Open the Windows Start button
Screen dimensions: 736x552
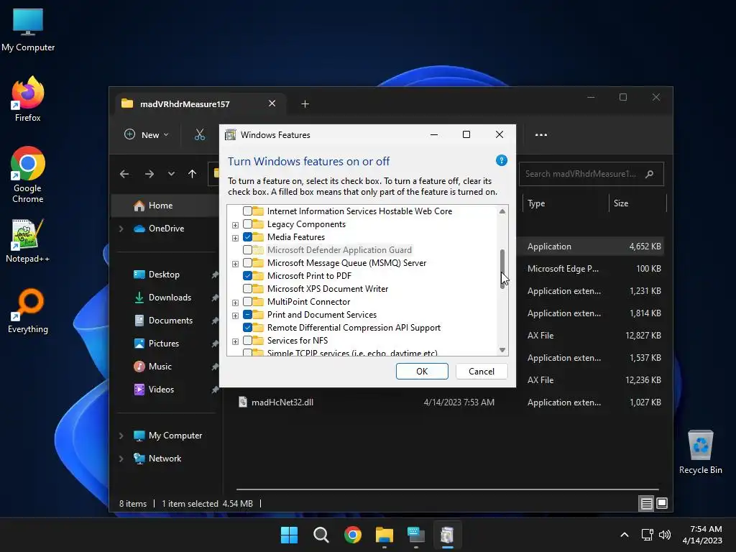[289, 535]
